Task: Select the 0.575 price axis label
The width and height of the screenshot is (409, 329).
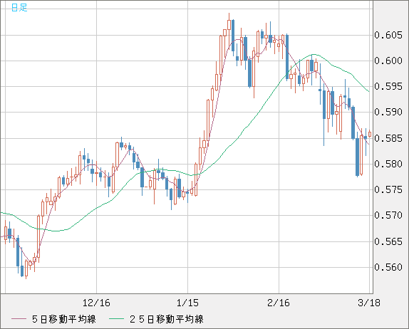Action: [388, 189]
